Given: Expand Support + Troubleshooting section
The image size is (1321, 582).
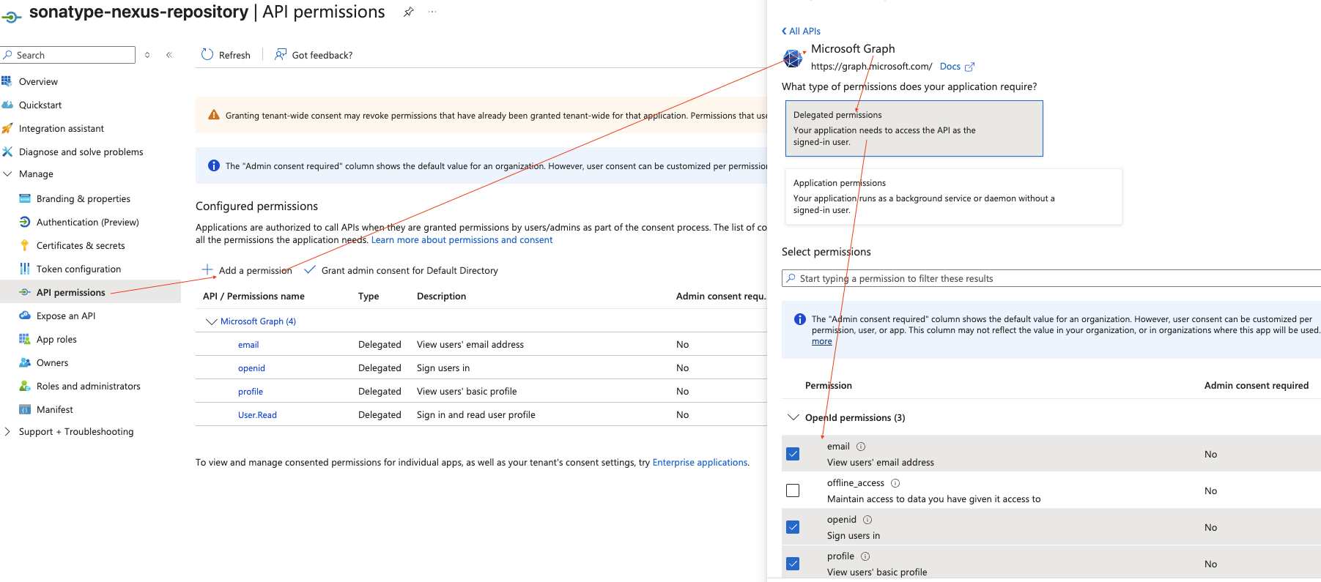Looking at the screenshot, I should click(8, 431).
